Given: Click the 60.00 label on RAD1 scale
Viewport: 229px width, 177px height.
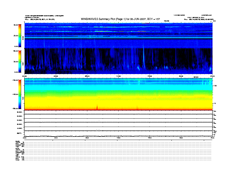Looking at the screenshot, I should tap(16, 51).
